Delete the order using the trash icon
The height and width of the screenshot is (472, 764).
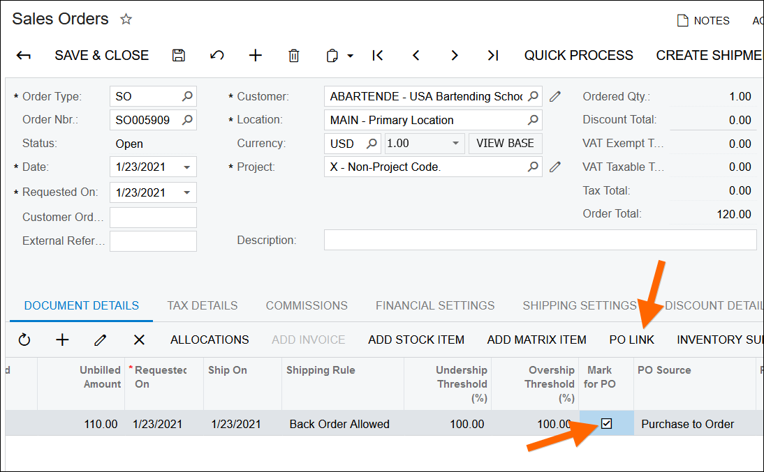click(x=294, y=56)
